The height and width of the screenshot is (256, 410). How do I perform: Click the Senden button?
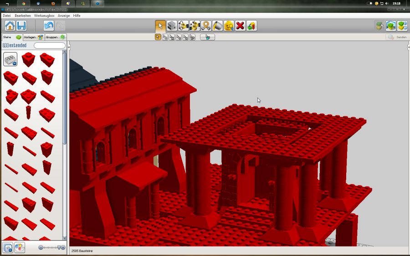point(397,37)
